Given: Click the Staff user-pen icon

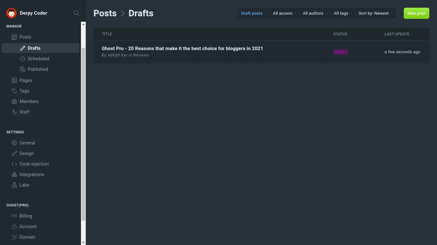Looking at the screenshot, I should [x=14, y=112].
